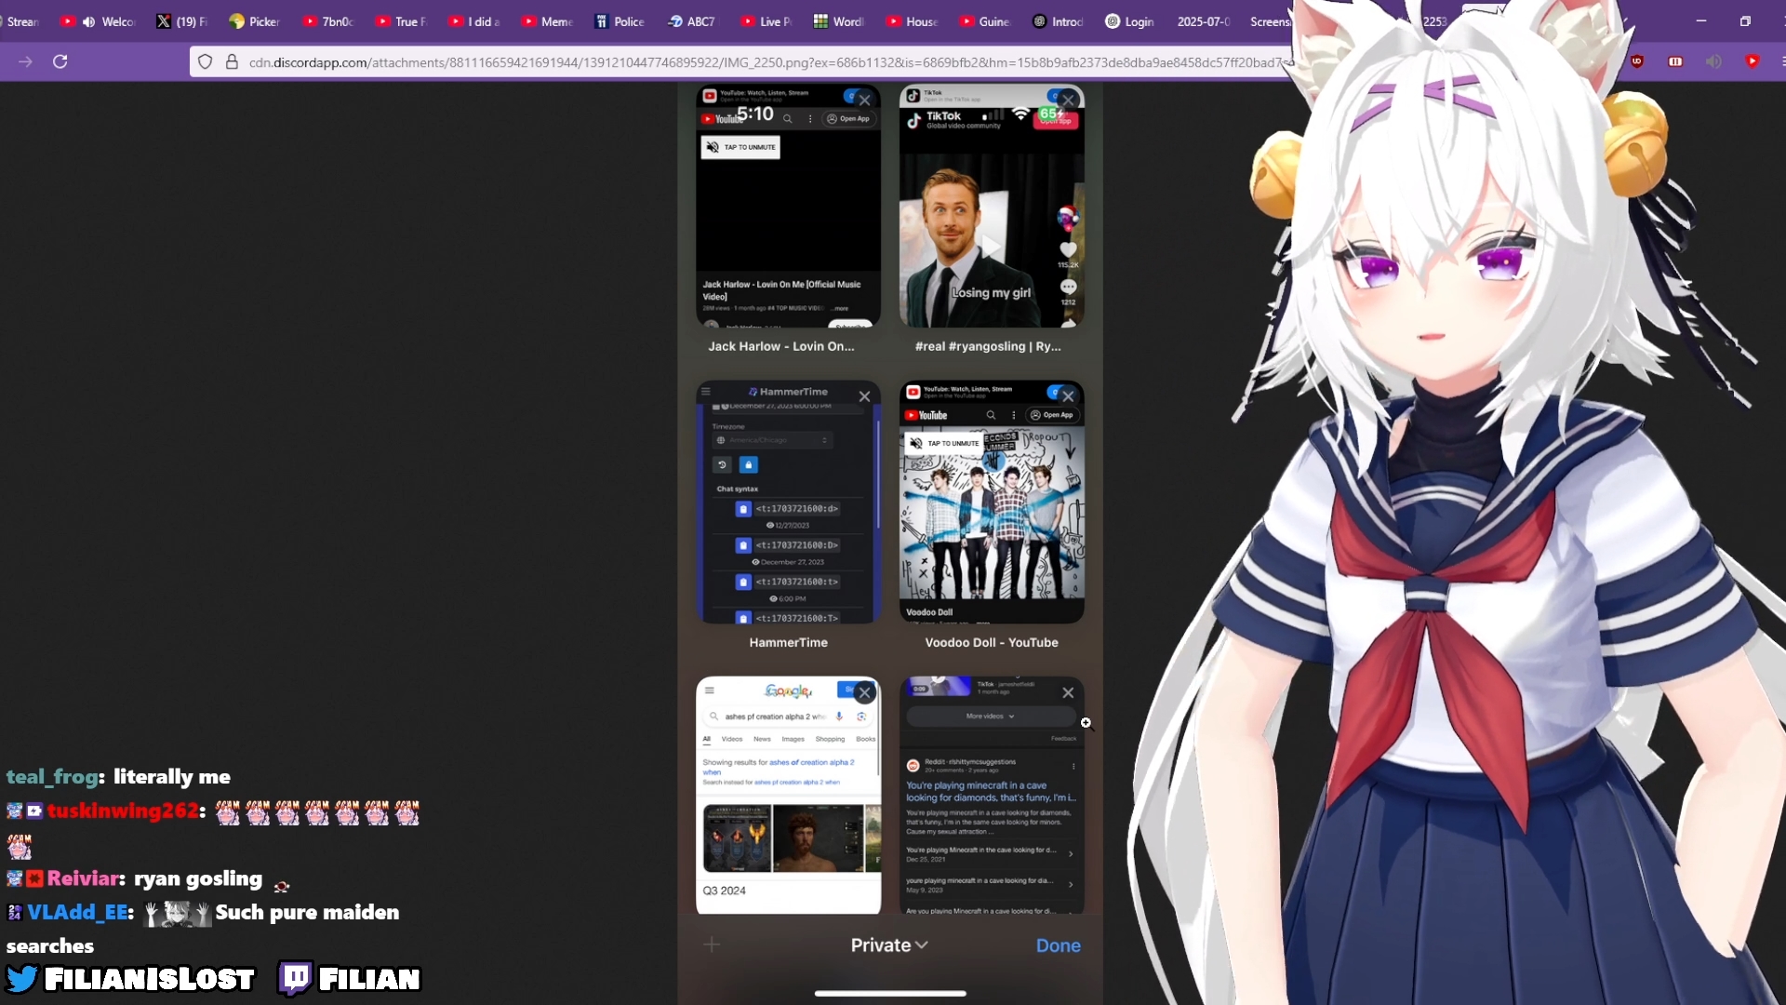
Task: Close the Jack Harlow tab thumbnail
Action: click(864, 100)
